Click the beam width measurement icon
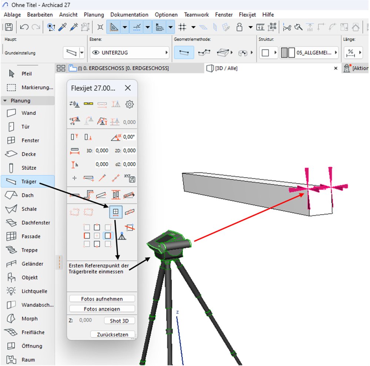Screen dimensions: 370x366 coord(115,212)
